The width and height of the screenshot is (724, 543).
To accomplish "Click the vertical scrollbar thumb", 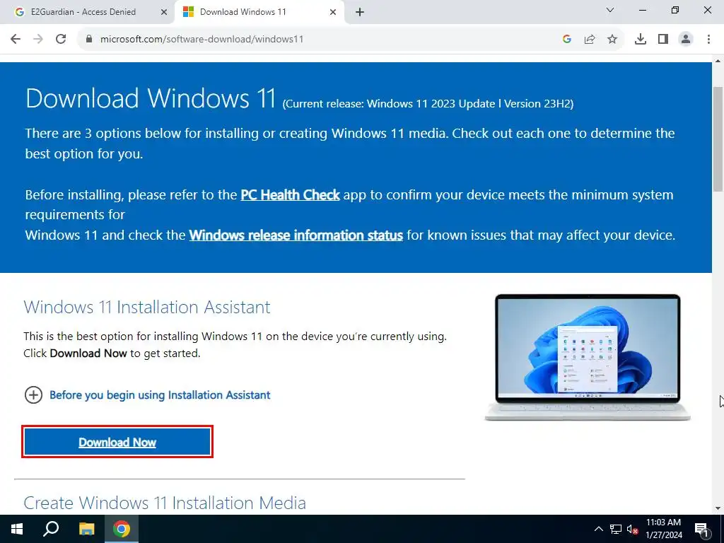I will 718,139.
